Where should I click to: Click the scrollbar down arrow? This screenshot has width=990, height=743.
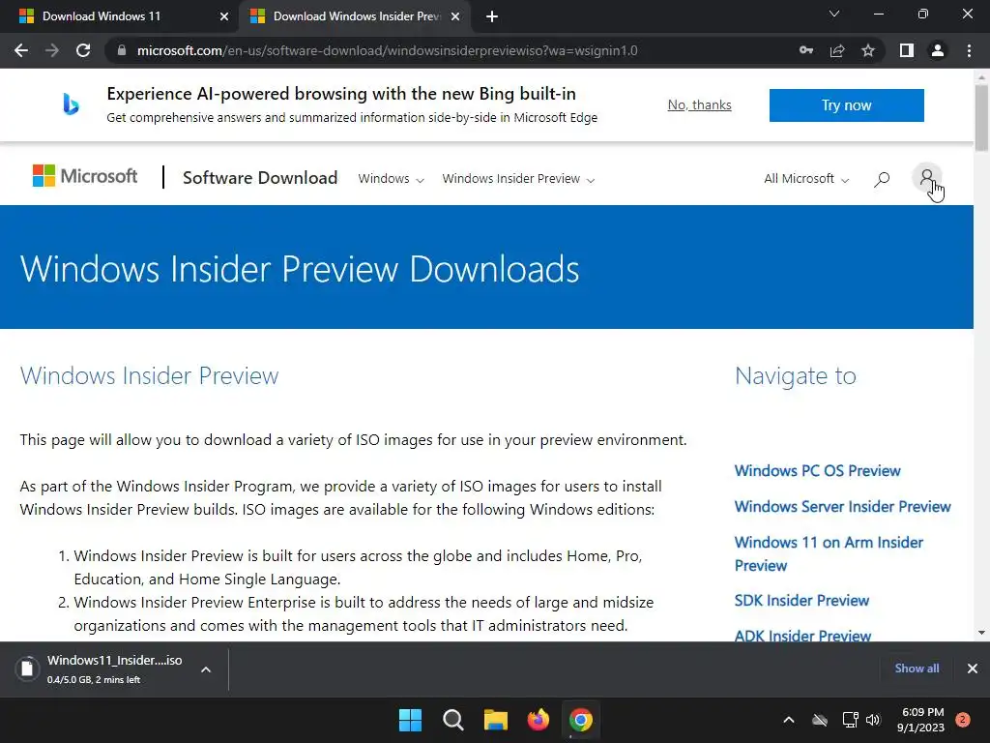(x=981, y=633)
